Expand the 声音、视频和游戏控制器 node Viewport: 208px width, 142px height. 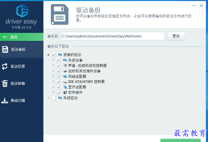pos(53,65)
